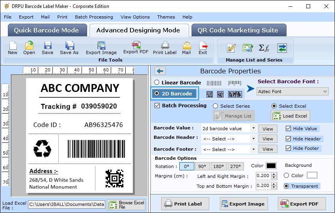The image size is (335, 213).
Task: Uncheck the Batch Processing checkbox
Action: pyautogui.click(x=157, y=105)
